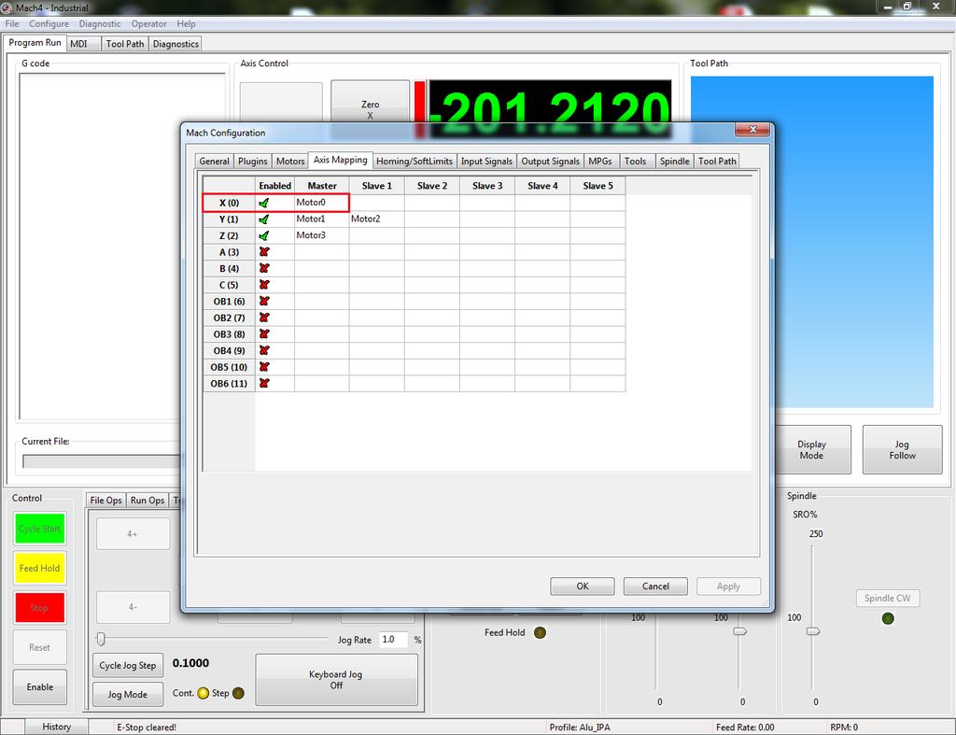Image resolution: width=956 pixels, height=735 pixels.
Task: Switch to Diagnostics tab in main window
Action: pyautogui.click(x=176, y=44)
